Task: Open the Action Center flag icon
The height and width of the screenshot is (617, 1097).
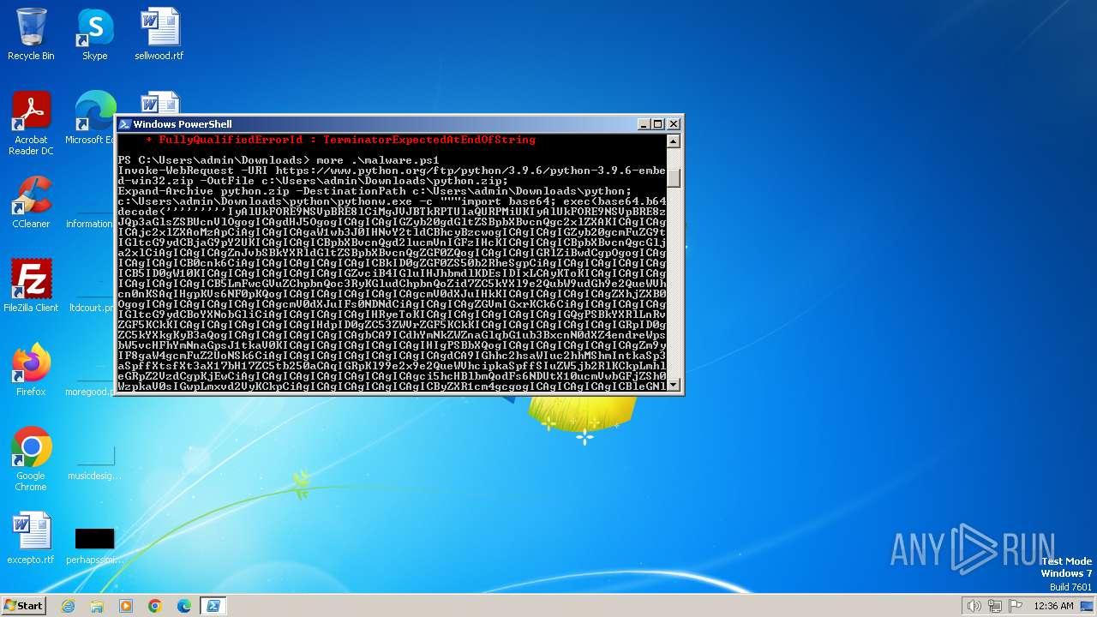Action: [1016, 606]
